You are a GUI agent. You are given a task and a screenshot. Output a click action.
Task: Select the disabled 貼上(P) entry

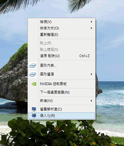61,43
